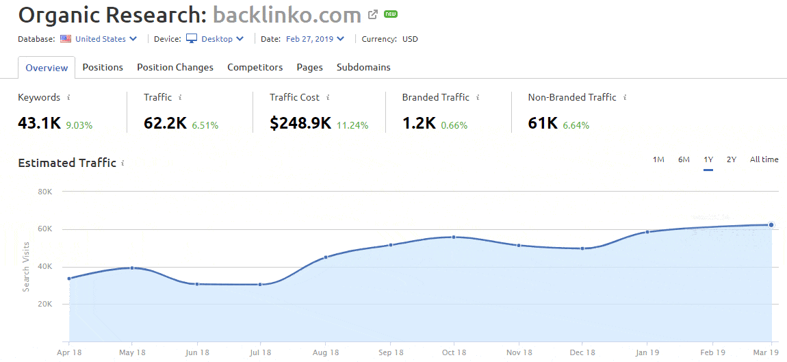
Task: Set chart range to 1Y
Action: pos(708,159)
